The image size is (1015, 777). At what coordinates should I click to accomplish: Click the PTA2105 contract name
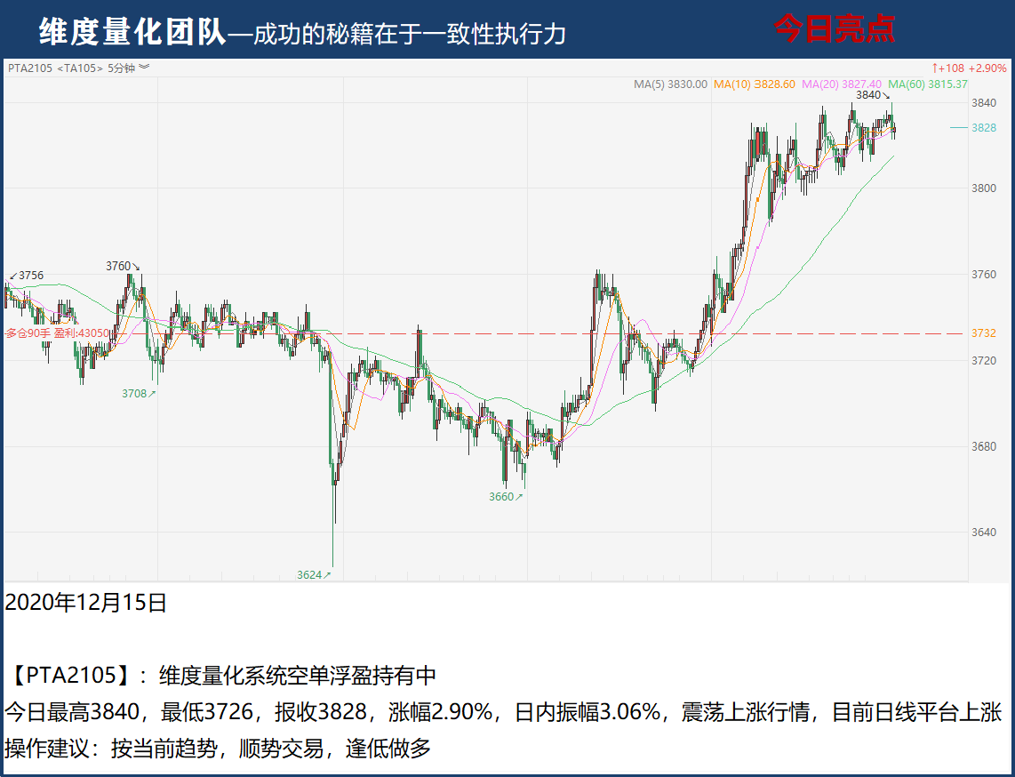[x=31, y=68]
